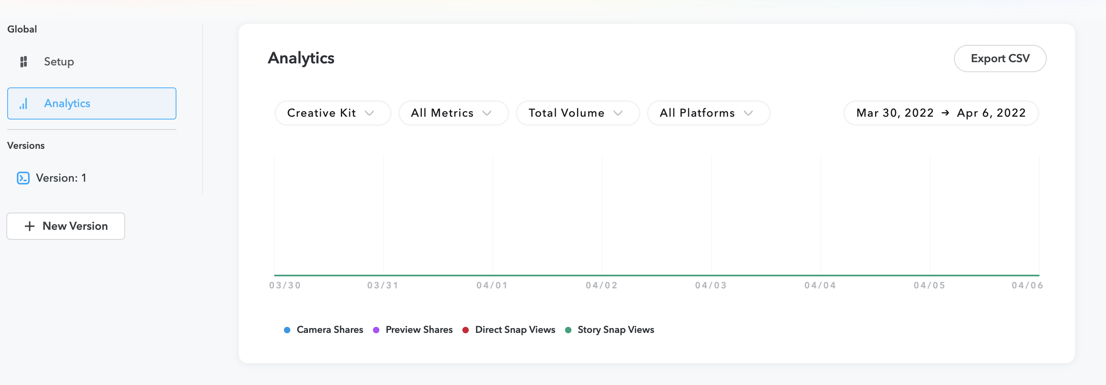This screenshot has height=385, width=1106.
Task: Toggle Camera Shares series in legend
Action: pyautogui.click(x=329, y=330)
